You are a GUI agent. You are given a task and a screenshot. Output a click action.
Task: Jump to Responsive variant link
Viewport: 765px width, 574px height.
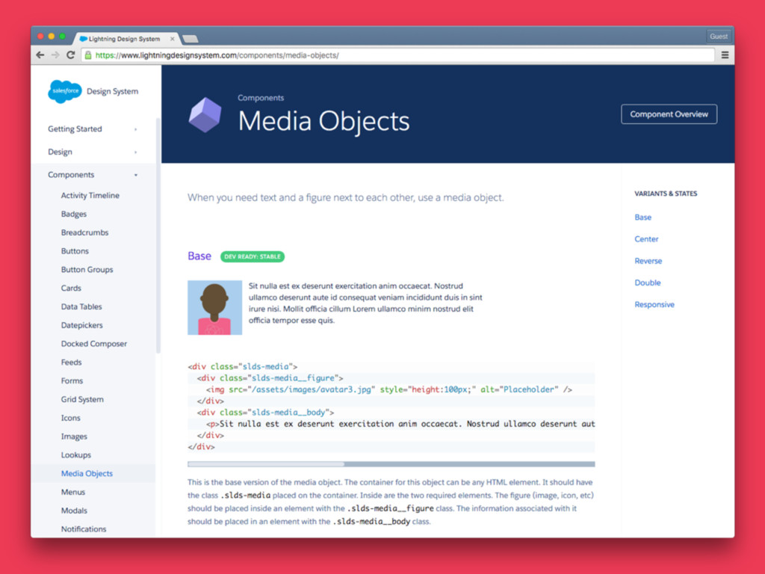coord(654,305)
